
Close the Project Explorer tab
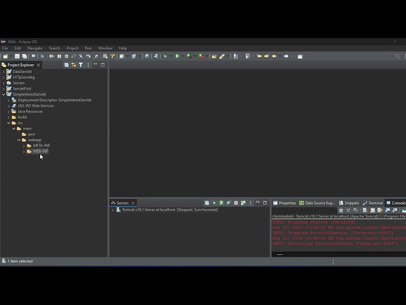click(38, 65)
